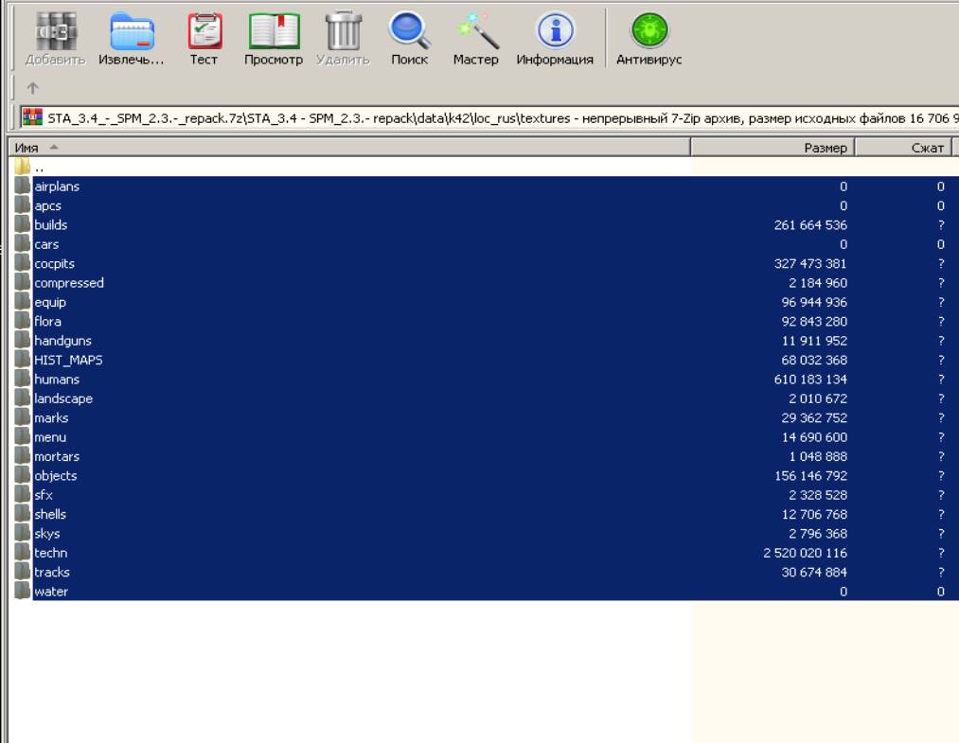Select the objects folder name
Viewport: 959px width, 743px height.
tap(56, 476)
